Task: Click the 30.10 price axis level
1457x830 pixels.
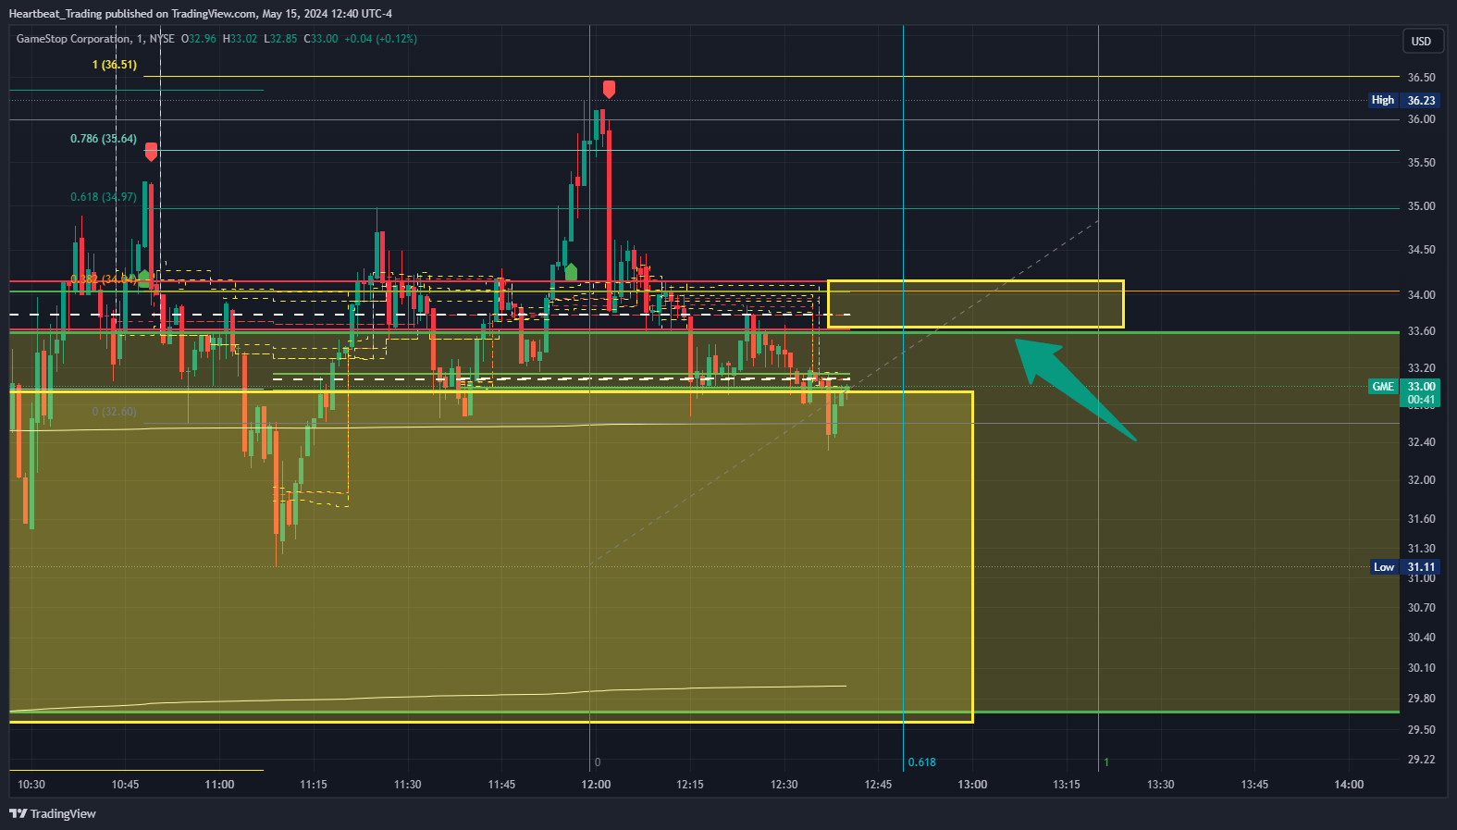Action: (x=1421, y=668)
